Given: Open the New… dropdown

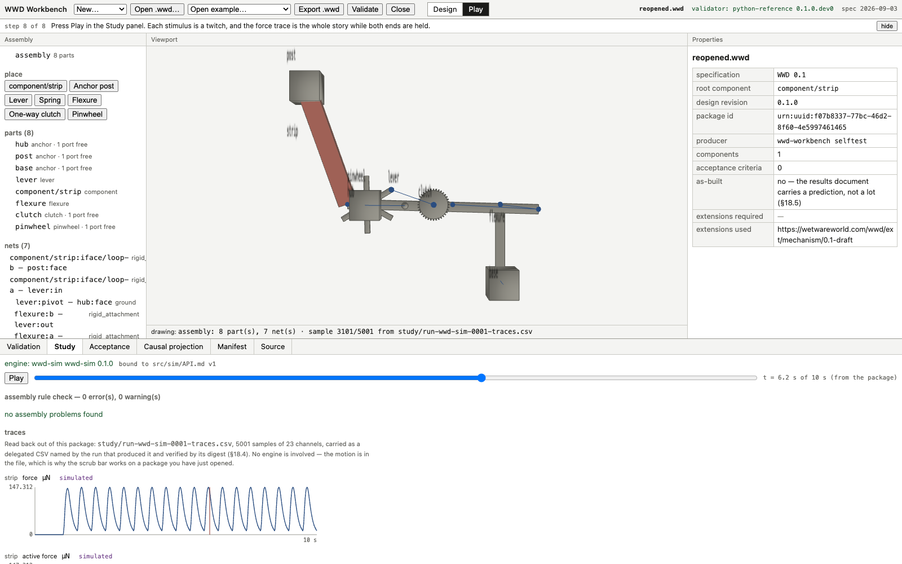Looking at the screenshot, I should click(x=100, y=9).
